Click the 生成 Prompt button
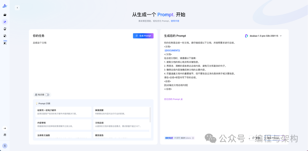Viewport: 308px width, 151px height. pyautogui.click(x=143, y=36)
